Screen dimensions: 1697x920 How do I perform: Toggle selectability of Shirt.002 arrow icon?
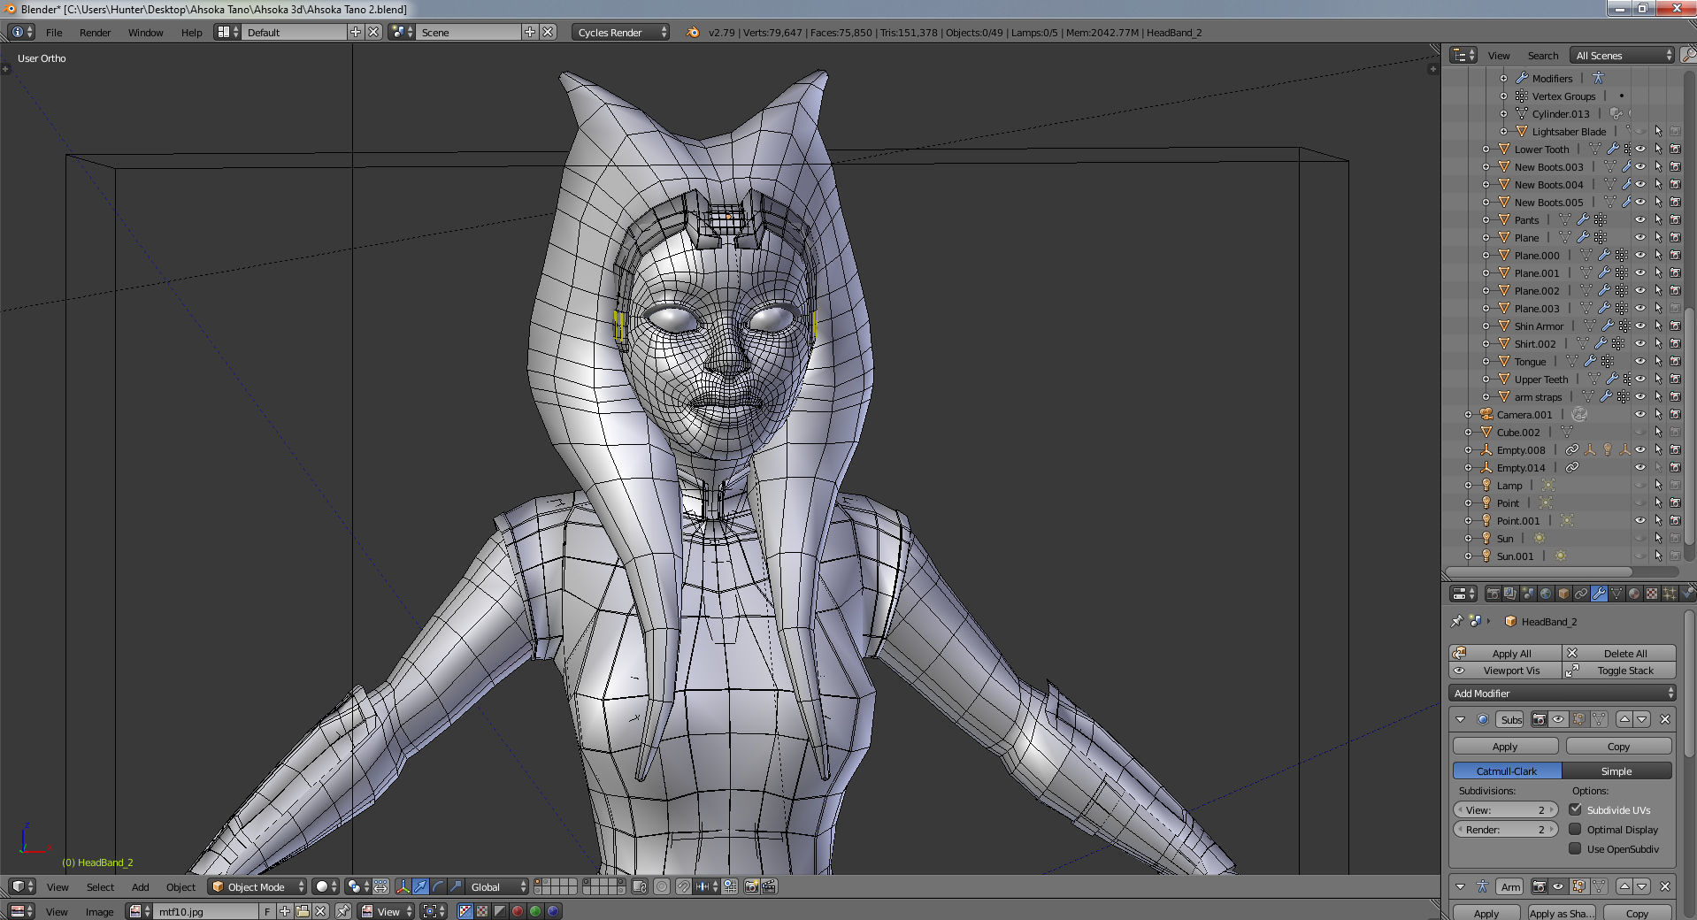[x=1658, y=343]
